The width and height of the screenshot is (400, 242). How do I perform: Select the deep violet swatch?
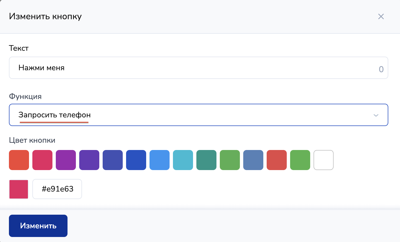(x=89, y=160)
